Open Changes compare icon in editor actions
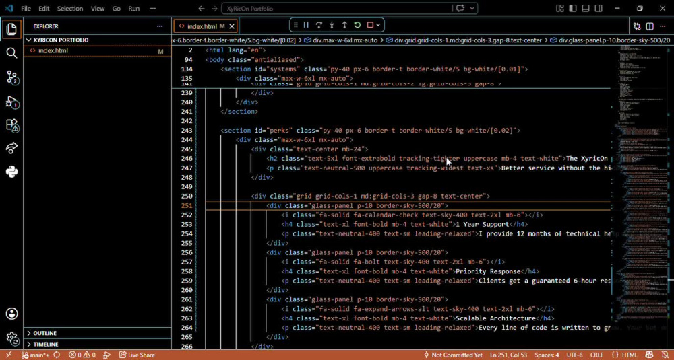674x360 pixels. point(637,27)
